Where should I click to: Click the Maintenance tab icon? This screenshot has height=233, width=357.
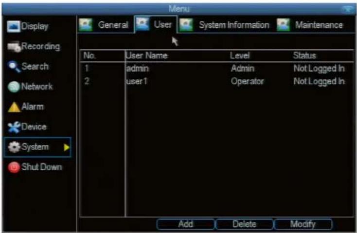point(284,25)
